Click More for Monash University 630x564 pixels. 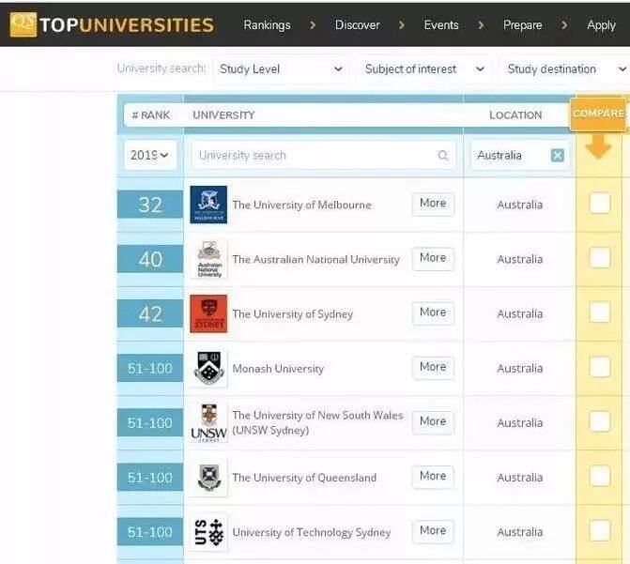click(433, 368)
